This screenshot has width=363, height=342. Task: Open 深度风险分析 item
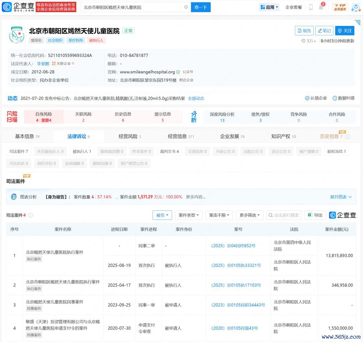click(222, 117)
